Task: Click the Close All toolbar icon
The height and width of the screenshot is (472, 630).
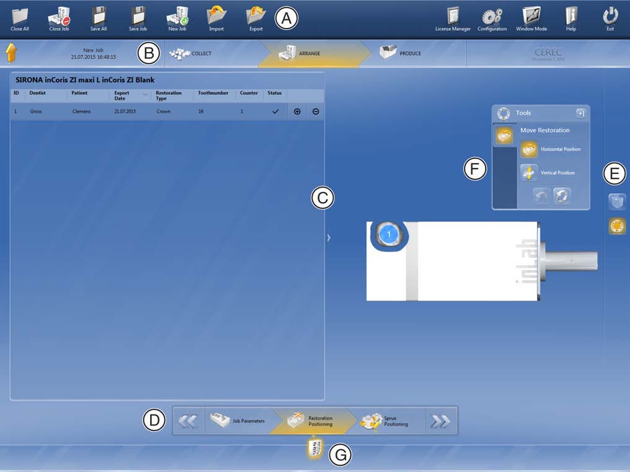Action: click(x=20, y=19)
